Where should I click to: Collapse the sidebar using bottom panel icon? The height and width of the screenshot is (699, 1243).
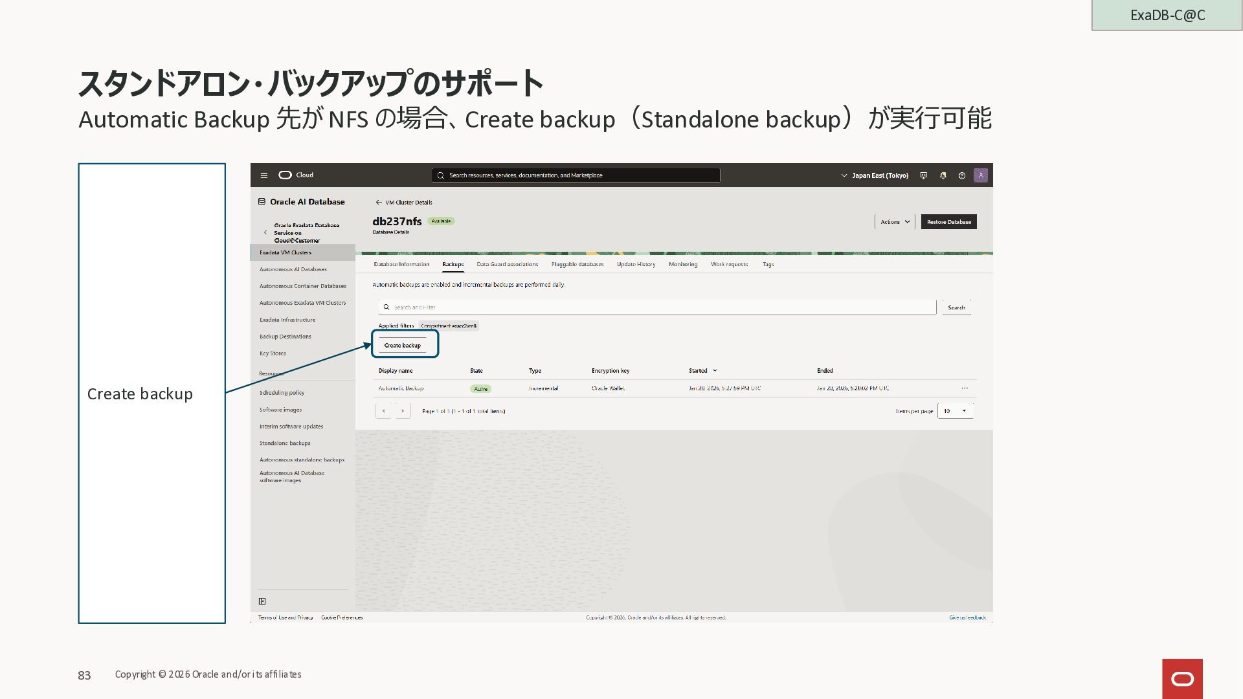(262, 601)
